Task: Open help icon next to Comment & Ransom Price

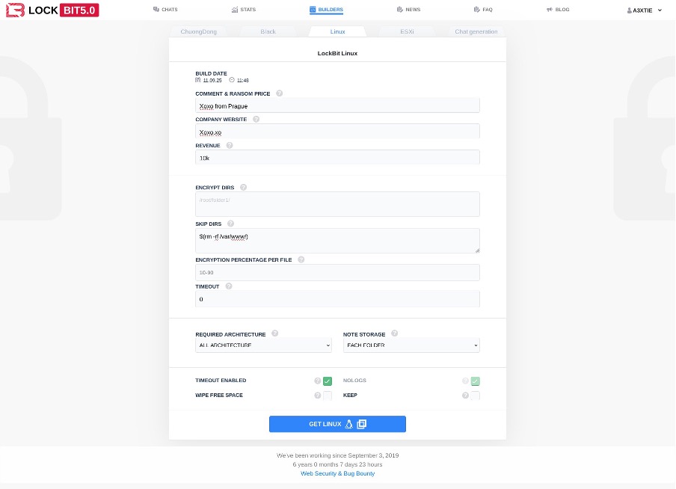Action: (x=280, y=93)
